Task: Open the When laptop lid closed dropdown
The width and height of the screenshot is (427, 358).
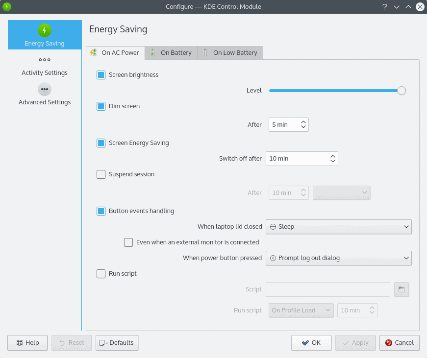Action: (x=338, y=227)
